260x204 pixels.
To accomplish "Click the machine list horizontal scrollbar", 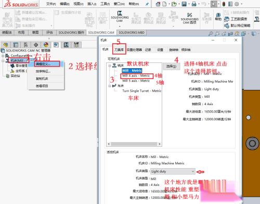I will coord(134,144).
